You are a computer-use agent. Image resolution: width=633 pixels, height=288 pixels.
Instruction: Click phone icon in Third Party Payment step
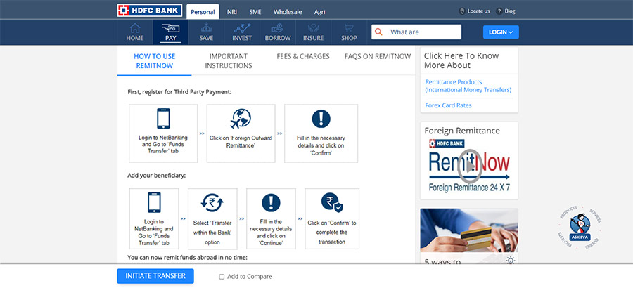[163, 119]
